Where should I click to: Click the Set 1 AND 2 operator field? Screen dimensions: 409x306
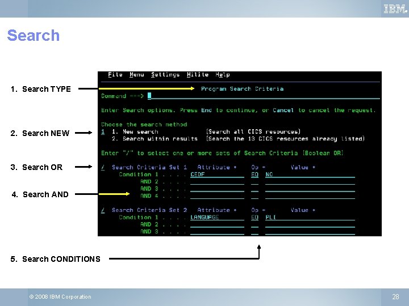click(255, 182)
